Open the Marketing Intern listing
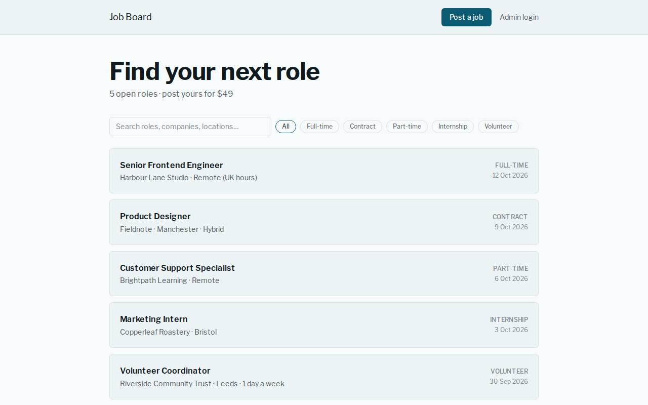This screenshot has height=405, width=648. point(324,325)
